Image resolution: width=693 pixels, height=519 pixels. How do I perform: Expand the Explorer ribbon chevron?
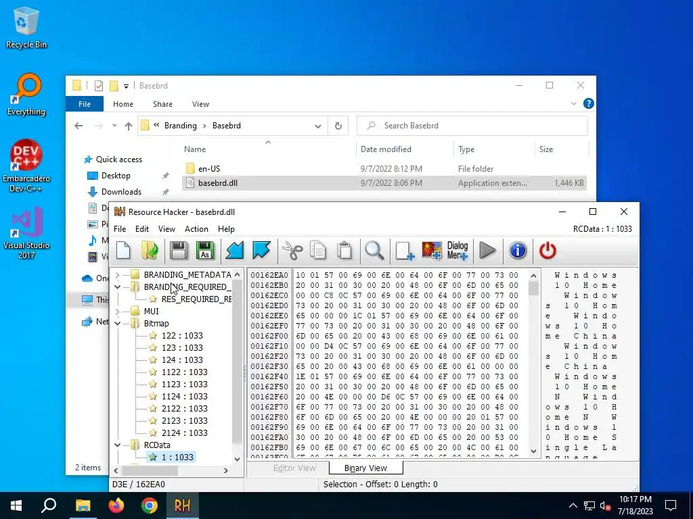(x=574, y=103)
